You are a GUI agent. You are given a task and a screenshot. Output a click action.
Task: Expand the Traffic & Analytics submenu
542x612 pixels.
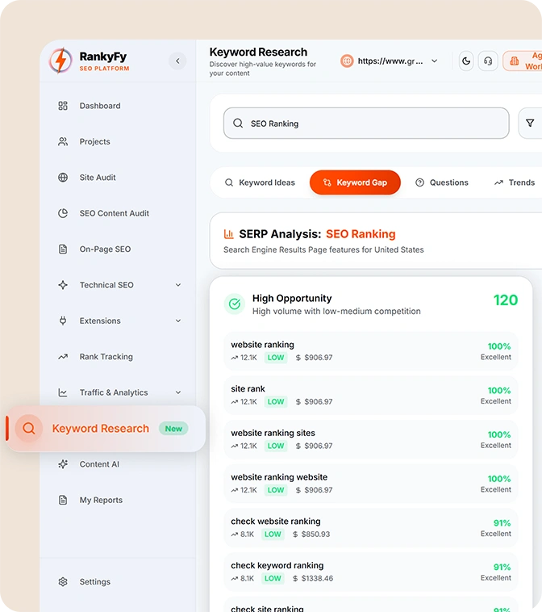point(178,392)
